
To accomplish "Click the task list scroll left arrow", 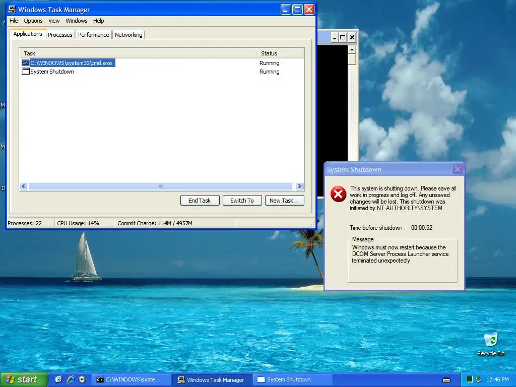I will tap(23, 186).
